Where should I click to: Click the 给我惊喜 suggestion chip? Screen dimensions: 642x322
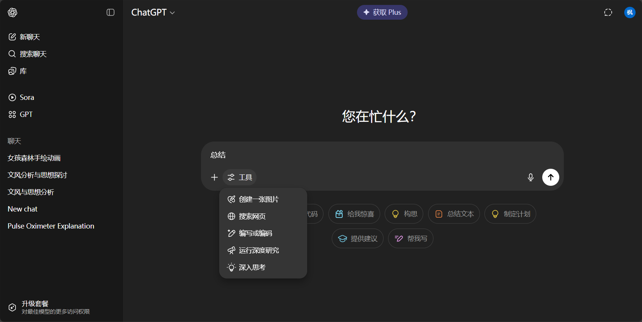click(x=354, y=214)
